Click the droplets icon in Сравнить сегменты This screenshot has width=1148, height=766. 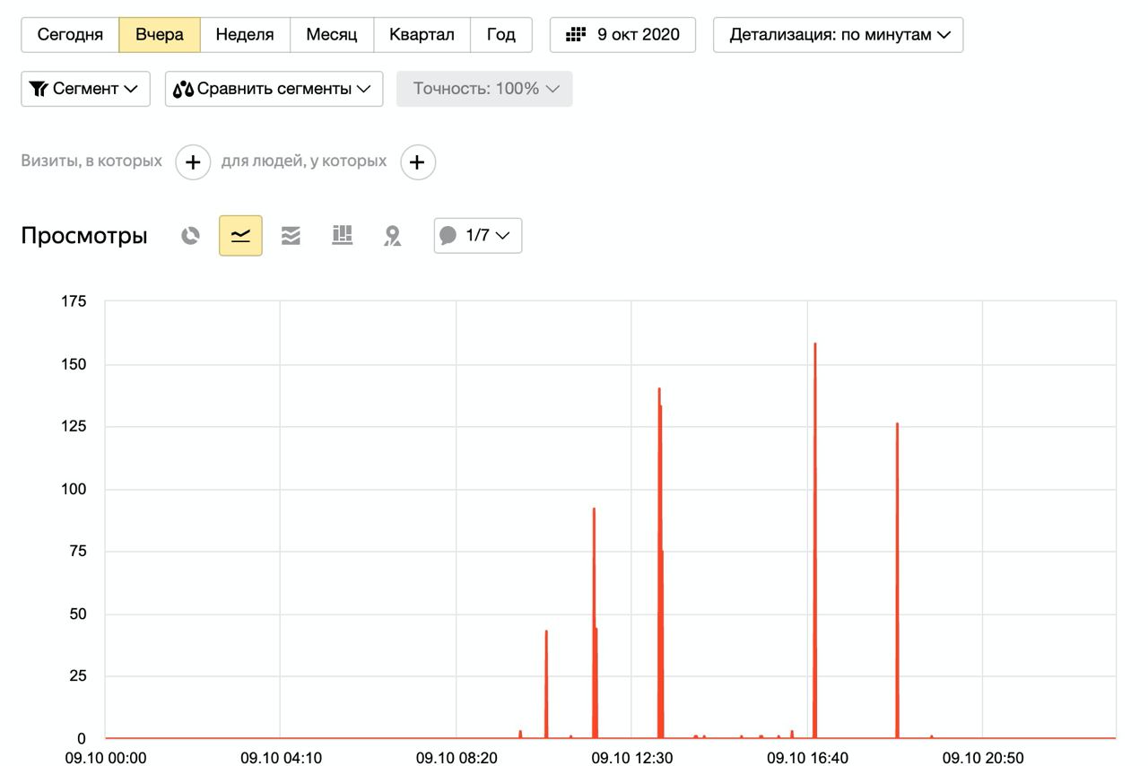click(x=184, y=89)
